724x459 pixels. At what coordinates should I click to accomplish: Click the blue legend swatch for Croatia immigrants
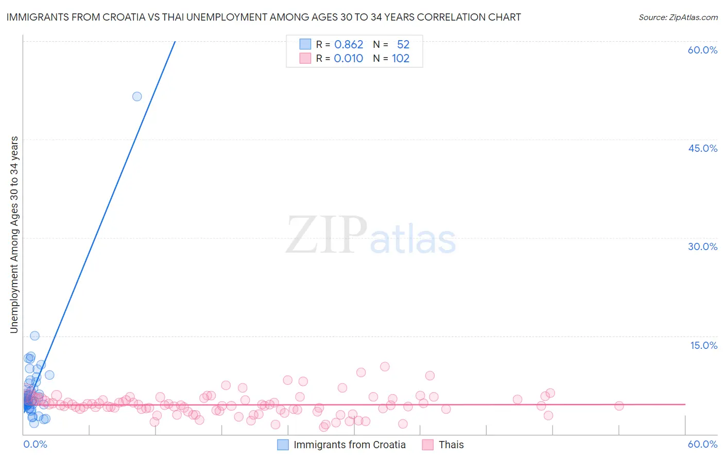pos(283,445)
